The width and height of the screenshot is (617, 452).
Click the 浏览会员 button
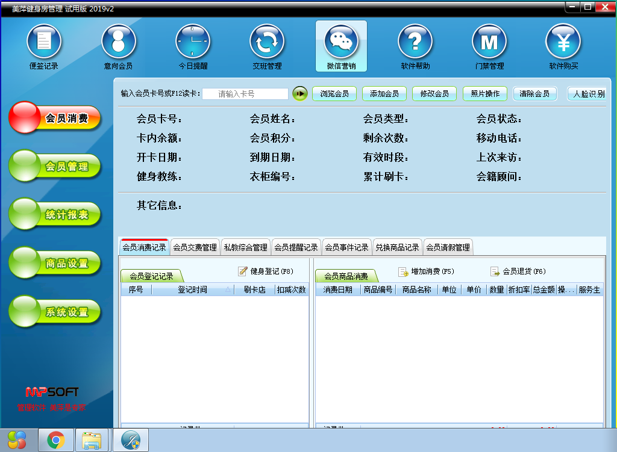(x=334, y=94)
